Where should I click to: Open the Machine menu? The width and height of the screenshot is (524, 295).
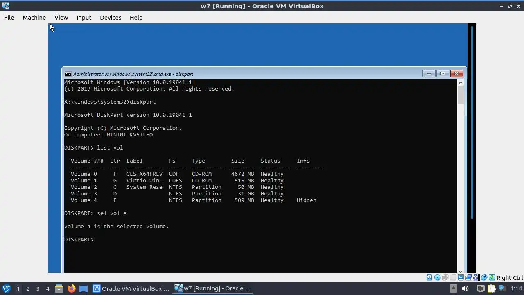(x=34, y=18)
